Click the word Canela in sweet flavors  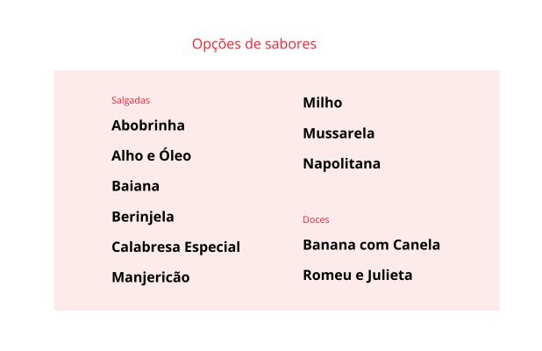tap(417, 245)
